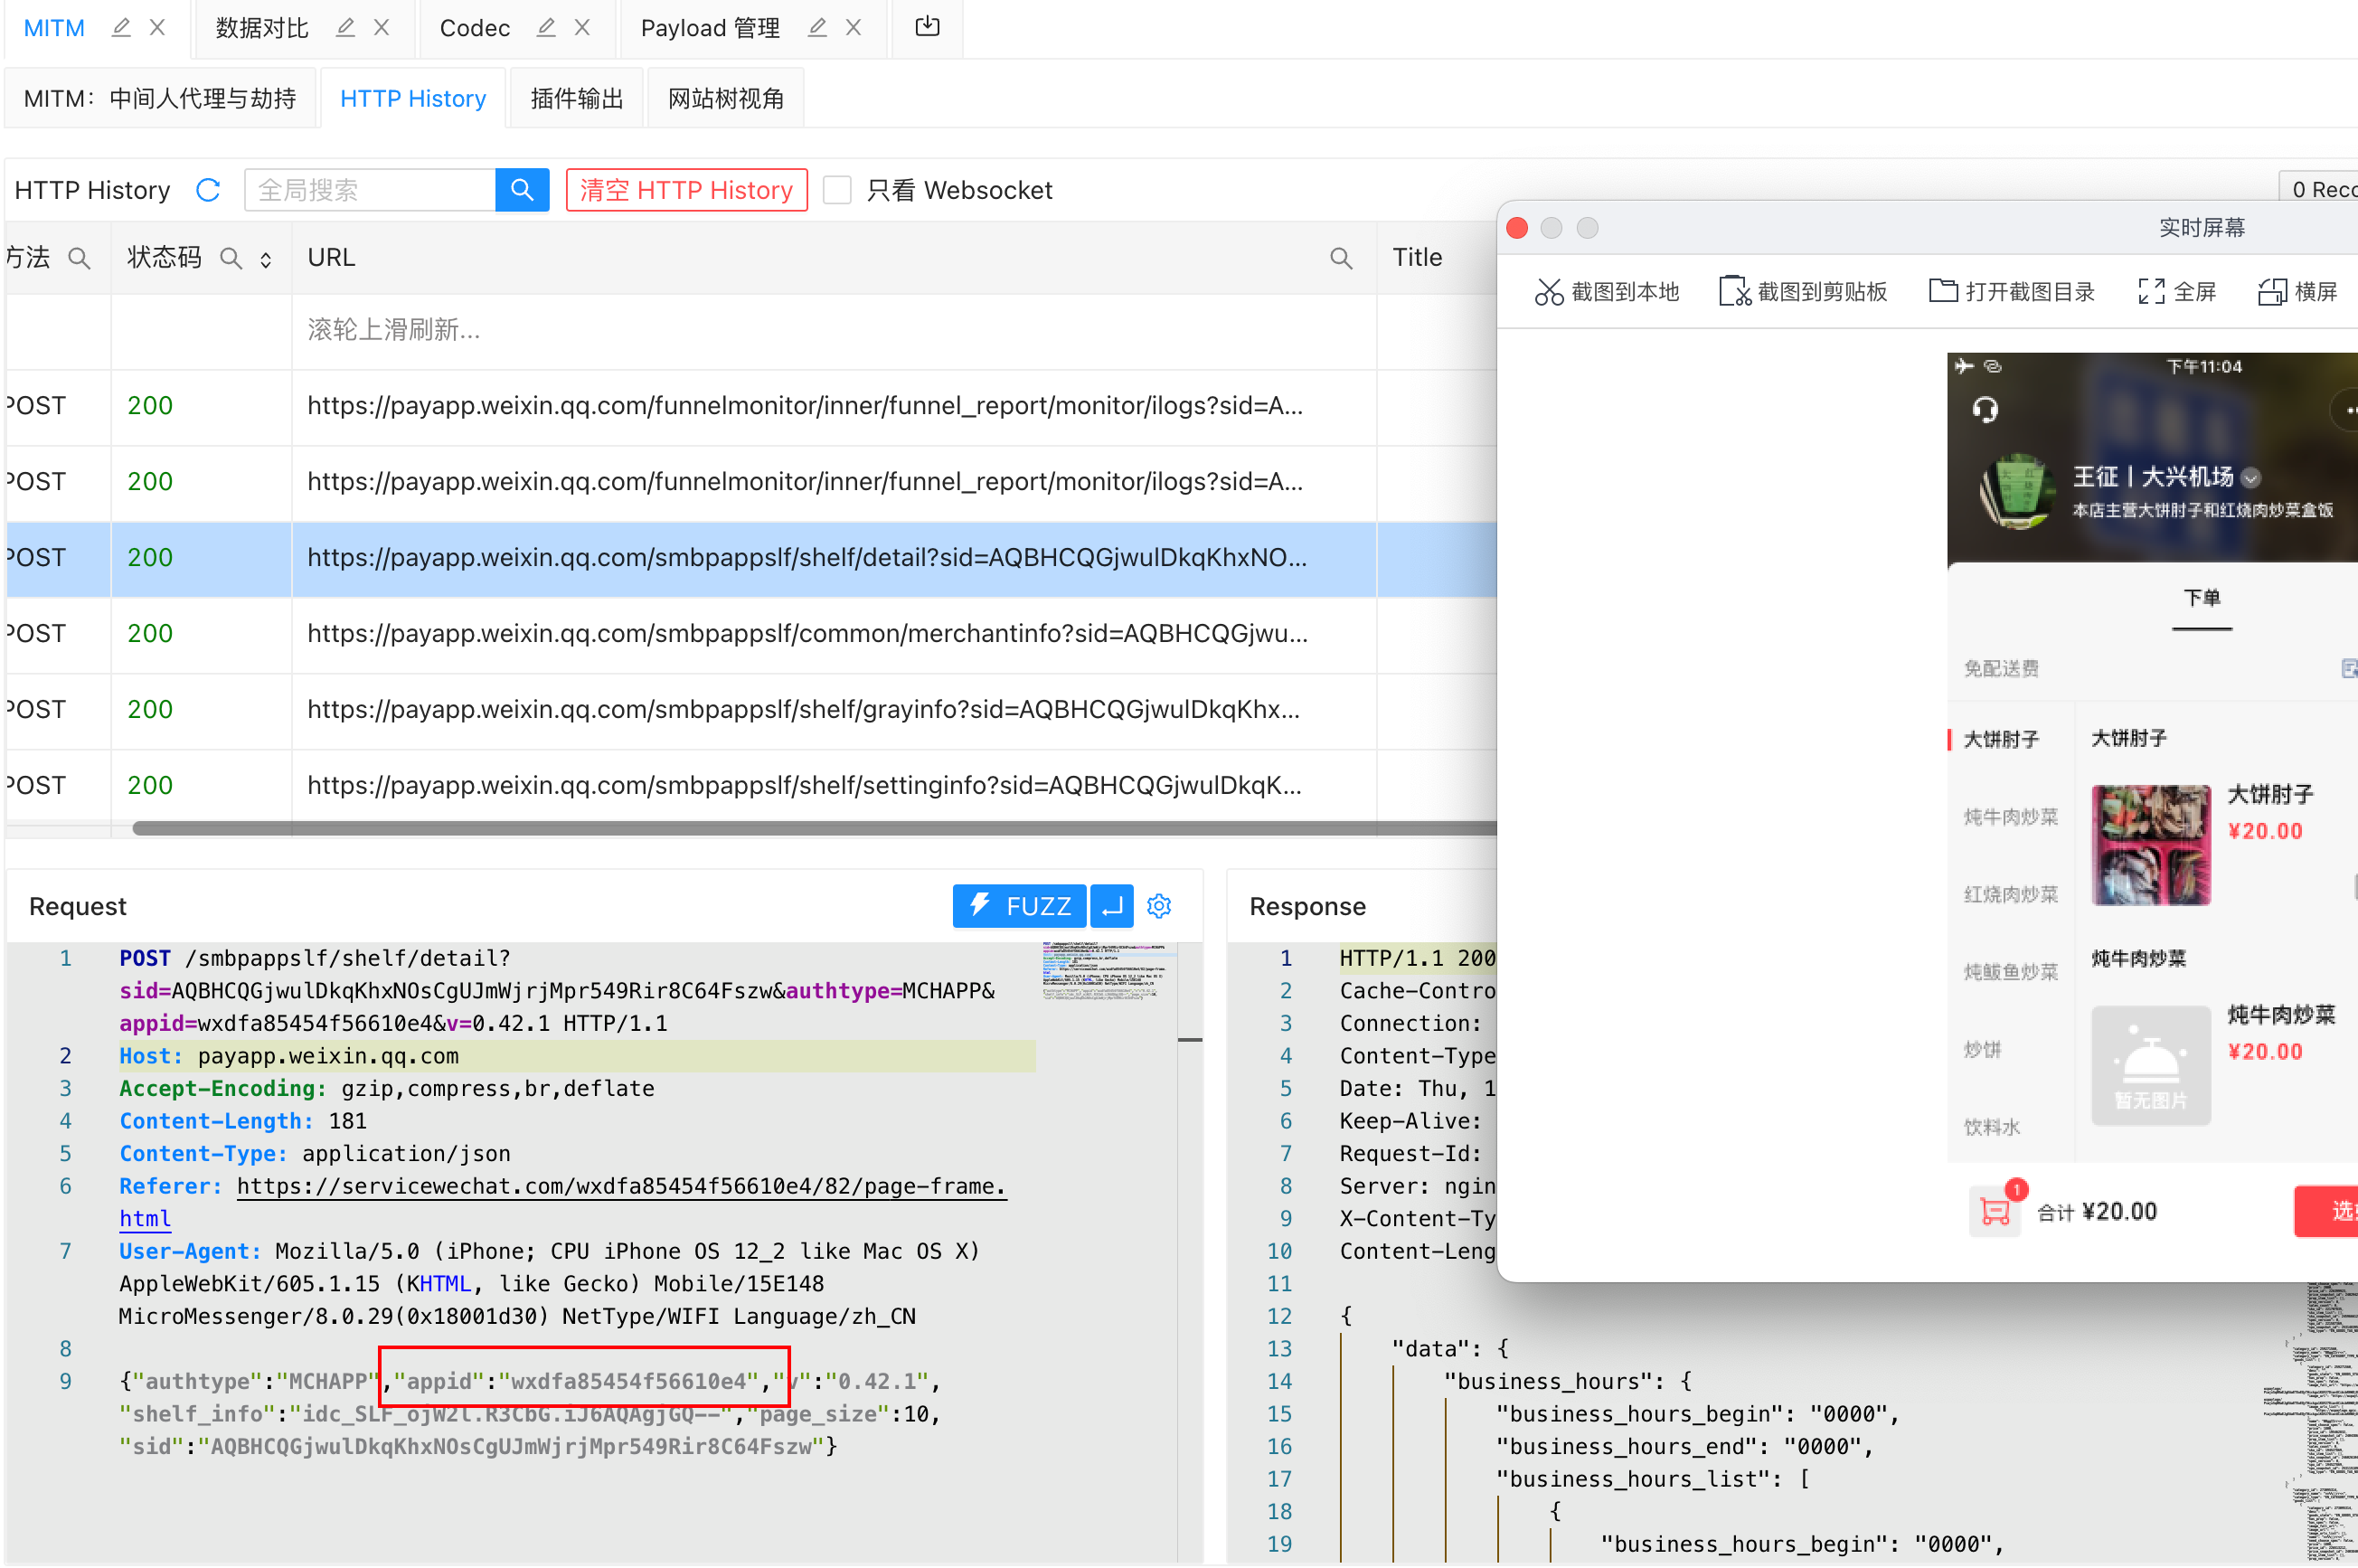The width and height of the screenshot is (2358, 1568).
Task: Select the shelf/settinginfo request row
Action: pos(750,786)
